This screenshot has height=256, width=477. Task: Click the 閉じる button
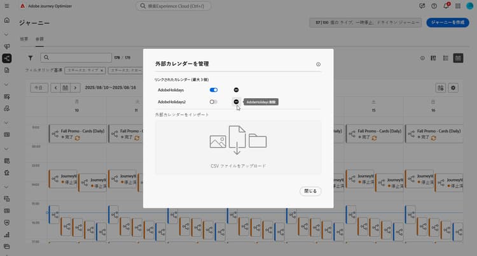pyautogui.click(x=310, y=191)
